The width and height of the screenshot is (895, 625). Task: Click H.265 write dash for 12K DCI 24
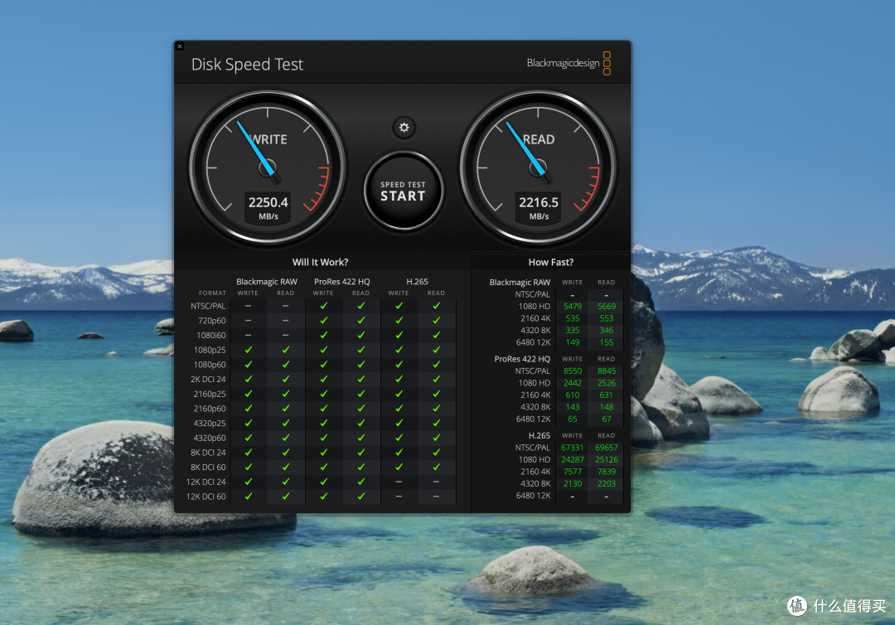(x=399, y=482)
